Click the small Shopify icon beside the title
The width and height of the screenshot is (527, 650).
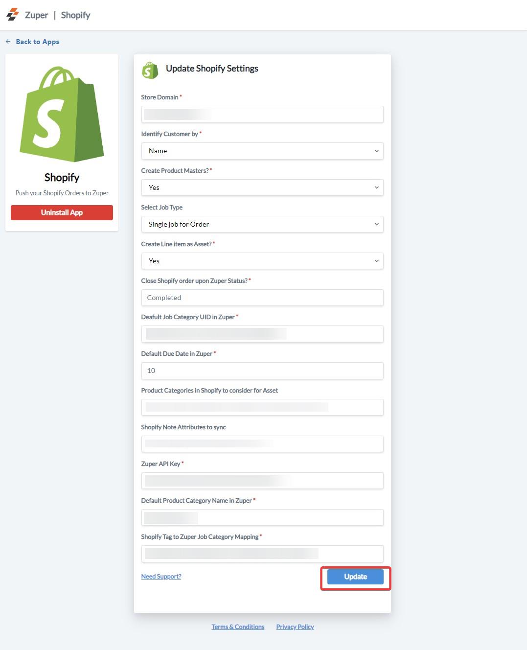point(150,70)
